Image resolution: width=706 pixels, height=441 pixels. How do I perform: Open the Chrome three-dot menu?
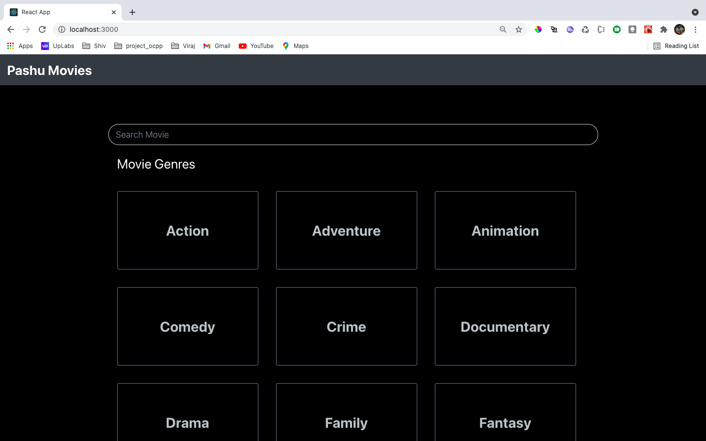[x=695, y=29]
